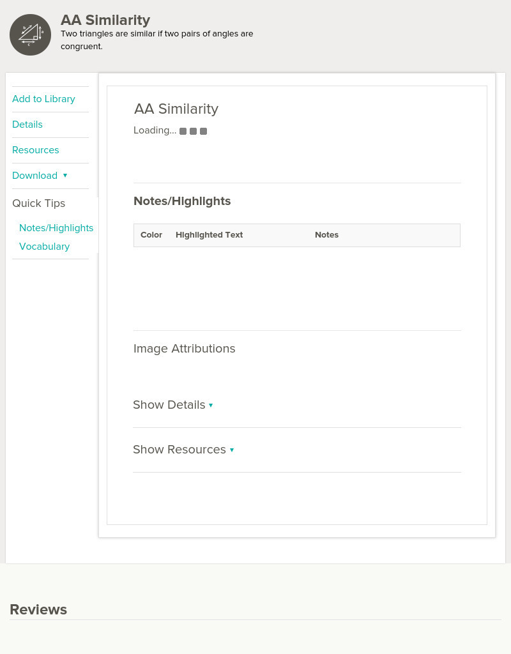Click the Reviews section heading
Viewport: 511px width, 654px height.
pos(38,609)
